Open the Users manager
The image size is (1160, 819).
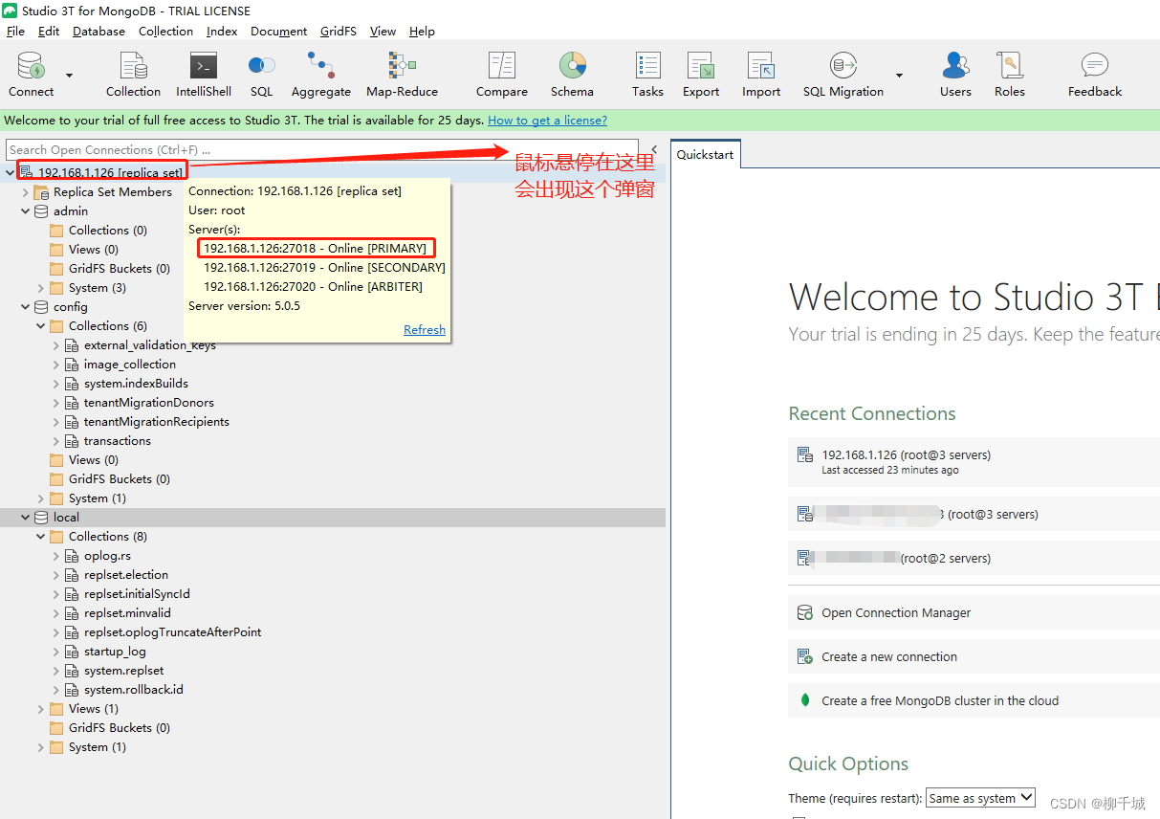(x=955, y=75)
